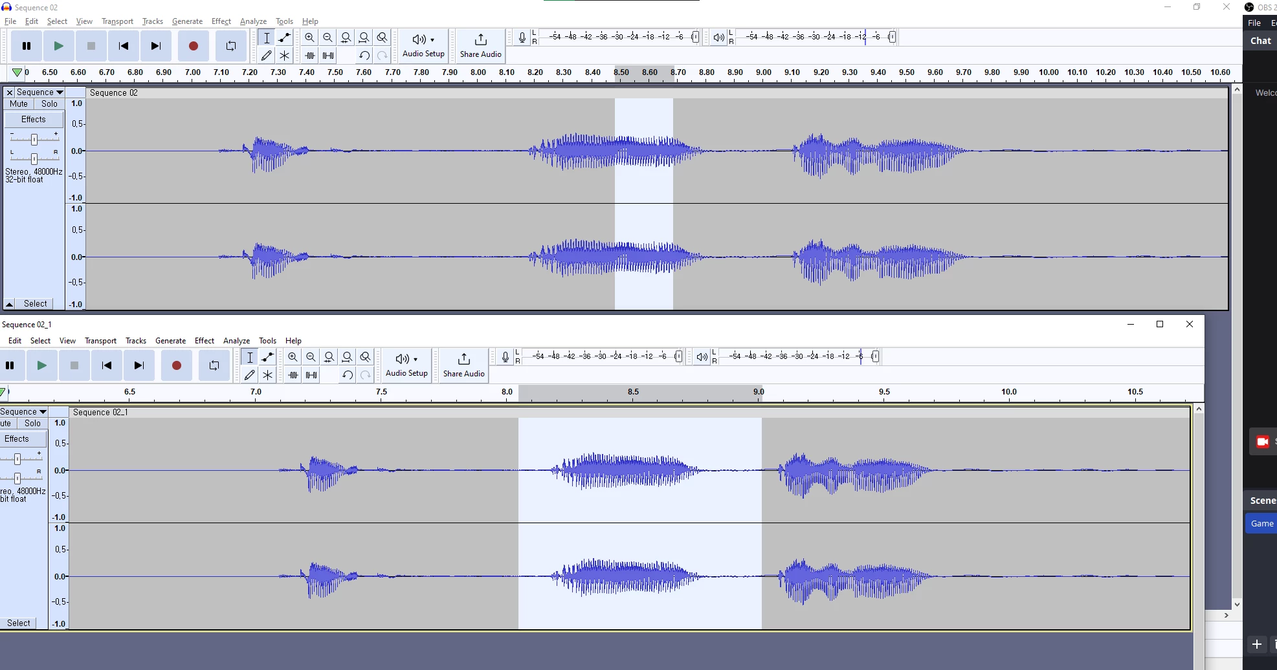Start recording in the Sequence 02 window
The height and width of the screenshot is (670, 1277).
pyautogui.click(x=193, y=46)
